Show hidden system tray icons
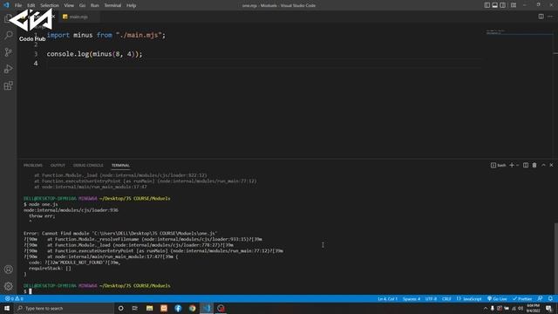The width and height of the screenshot is (558, 314). (486, 308)
